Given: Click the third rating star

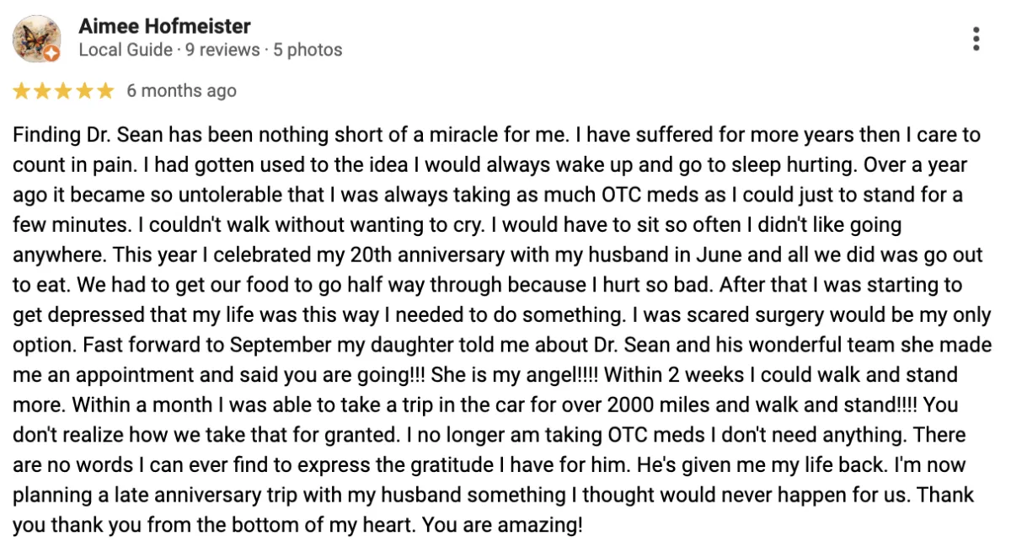Looking at the screenshot, I should point(63,91).
